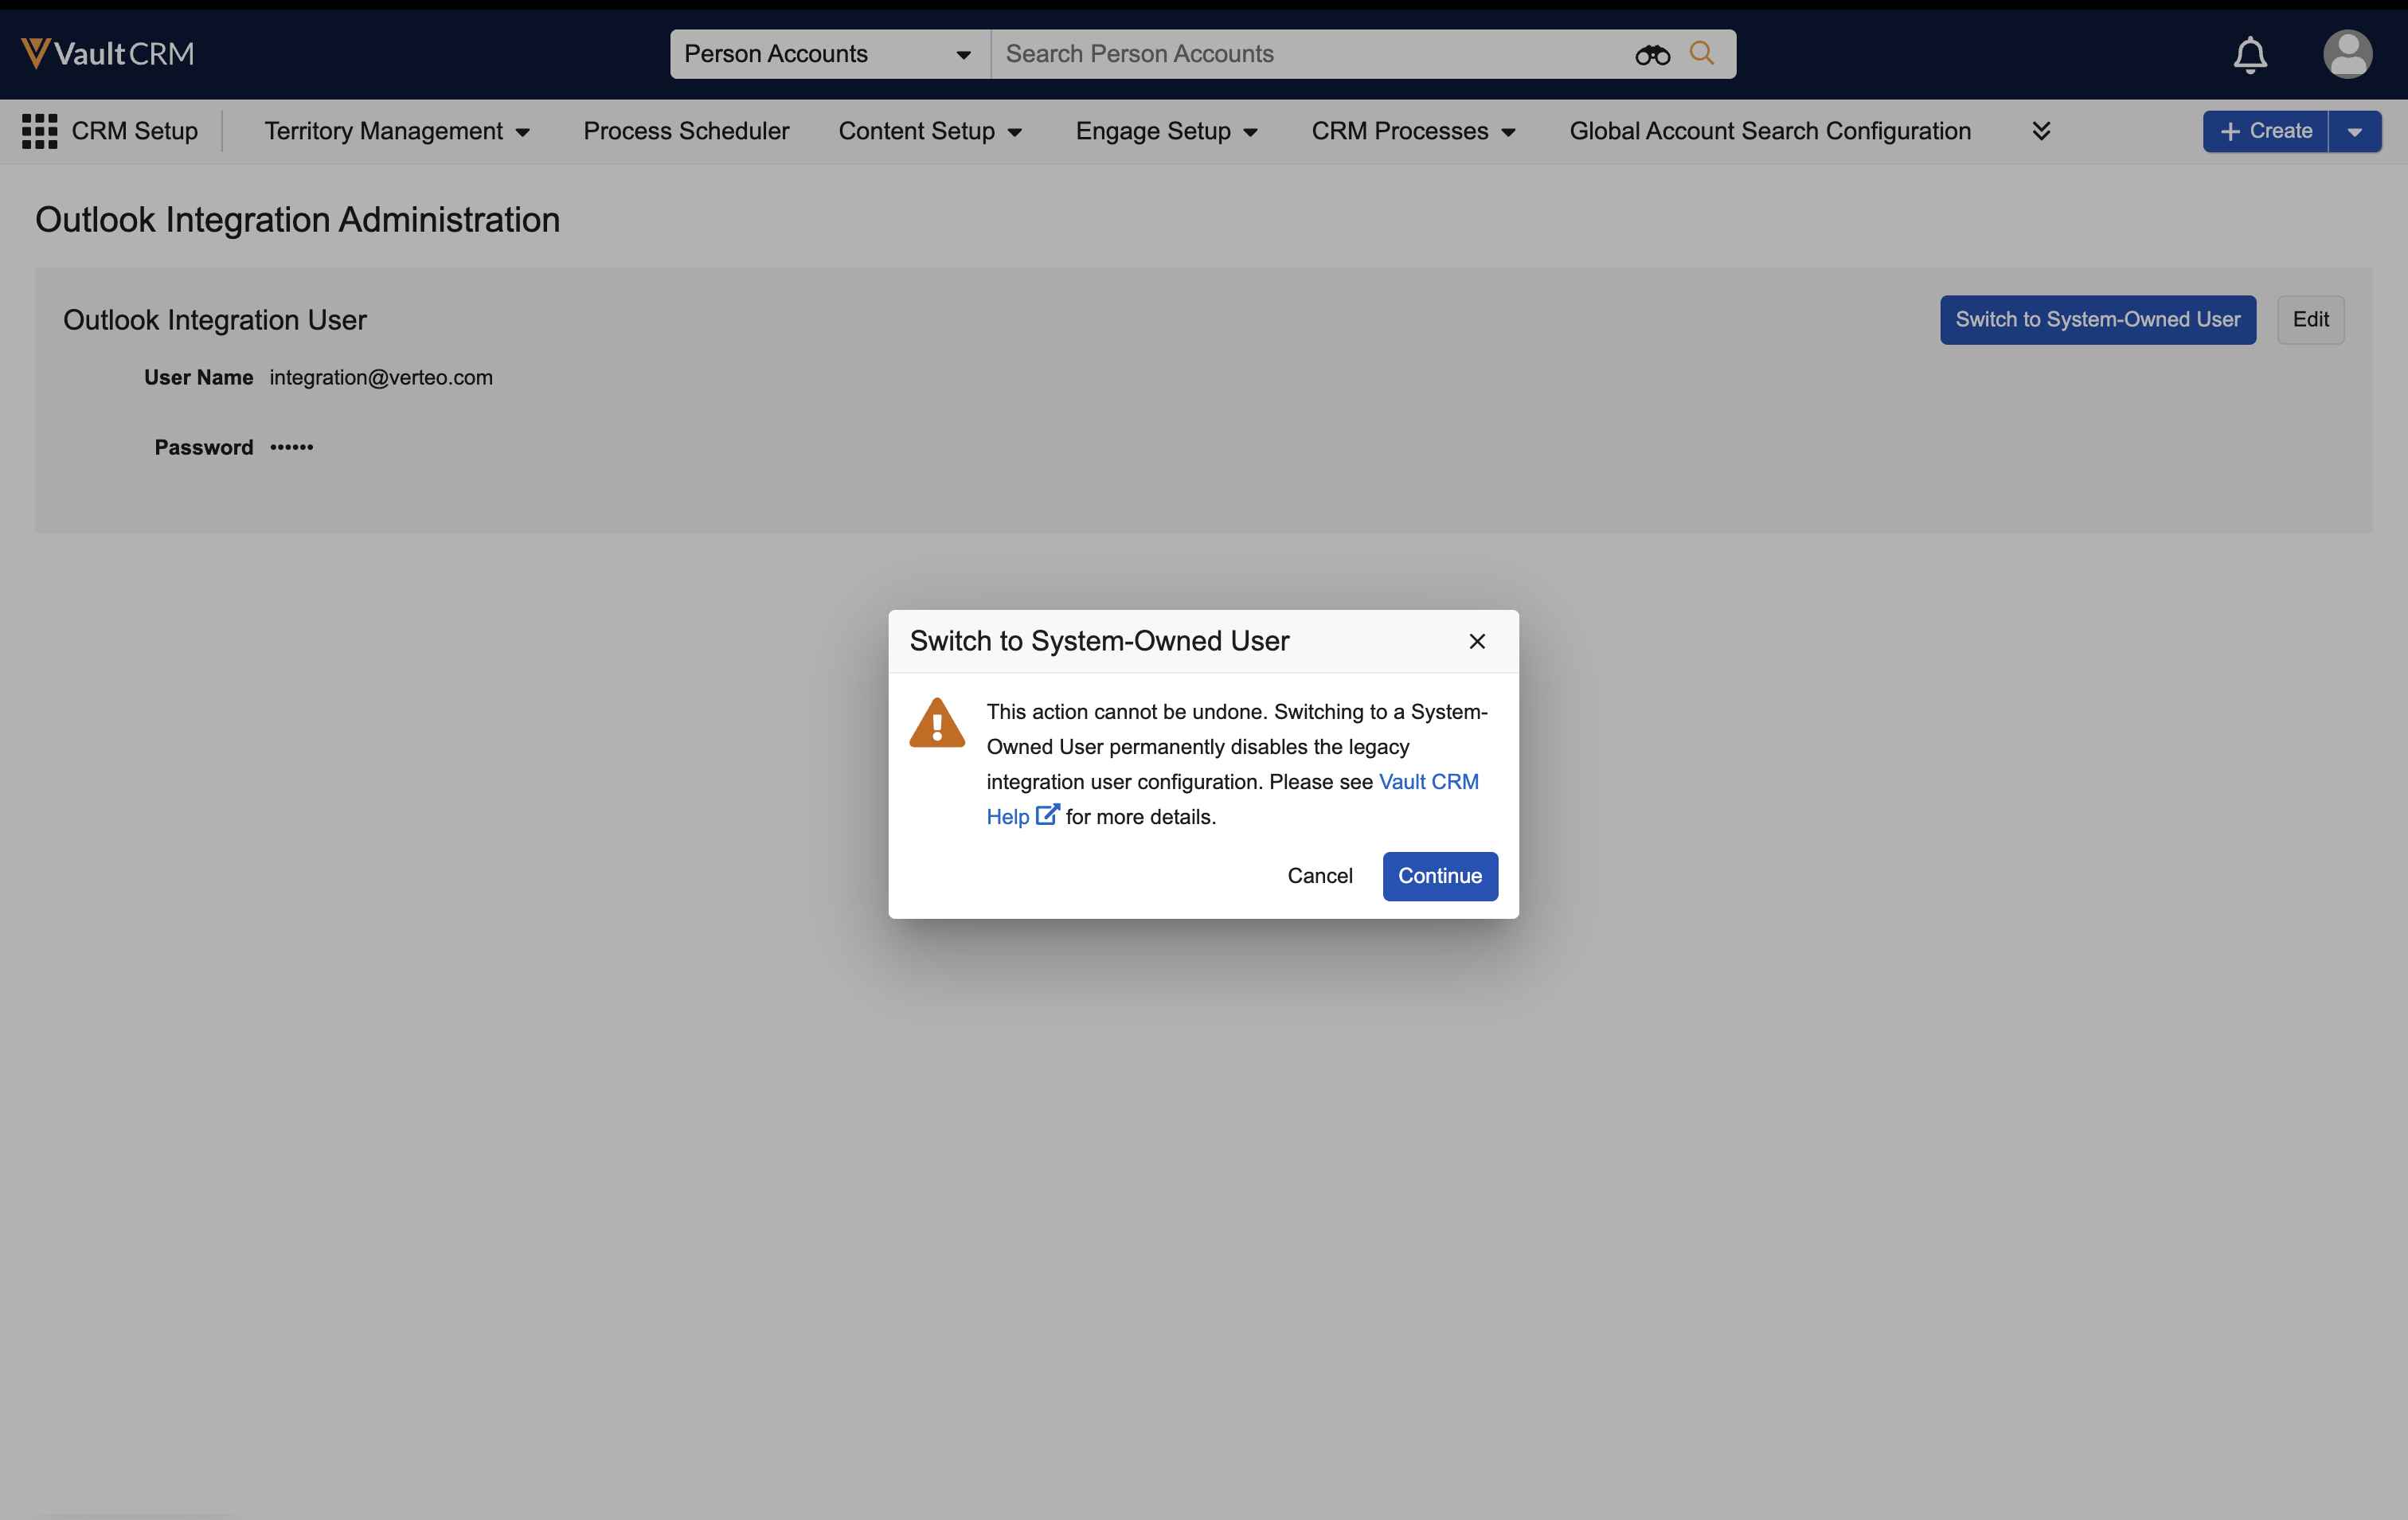Open the Process Scheduler tab
This screenshot has width=2408, height=1520.
coord(686,131)
